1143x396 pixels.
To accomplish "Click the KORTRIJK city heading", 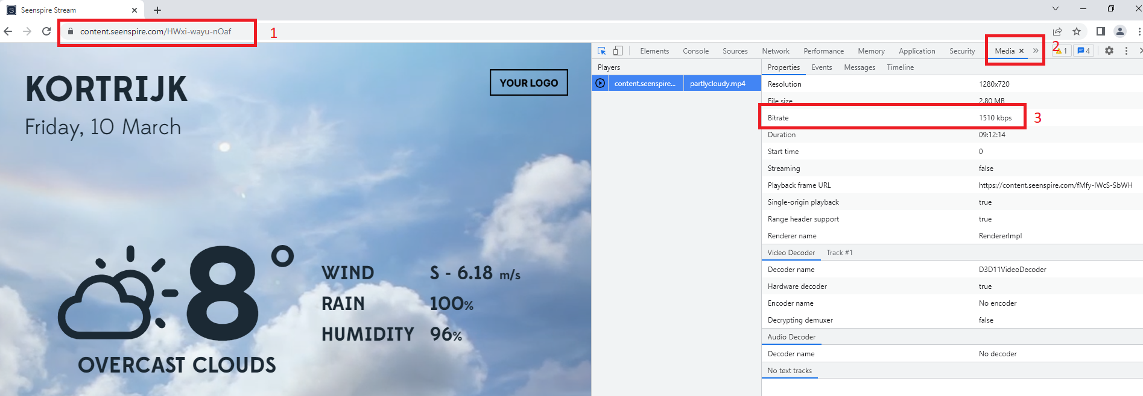I will (106, 89).
